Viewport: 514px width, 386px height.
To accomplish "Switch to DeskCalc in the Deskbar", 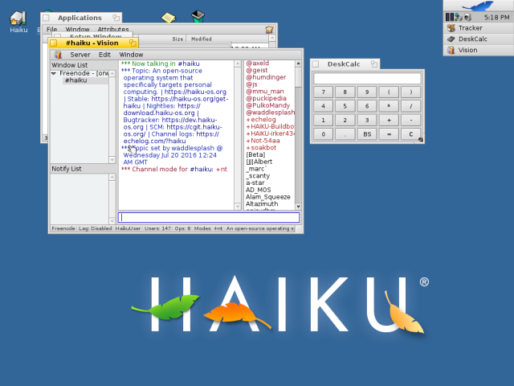I will 479,39.
